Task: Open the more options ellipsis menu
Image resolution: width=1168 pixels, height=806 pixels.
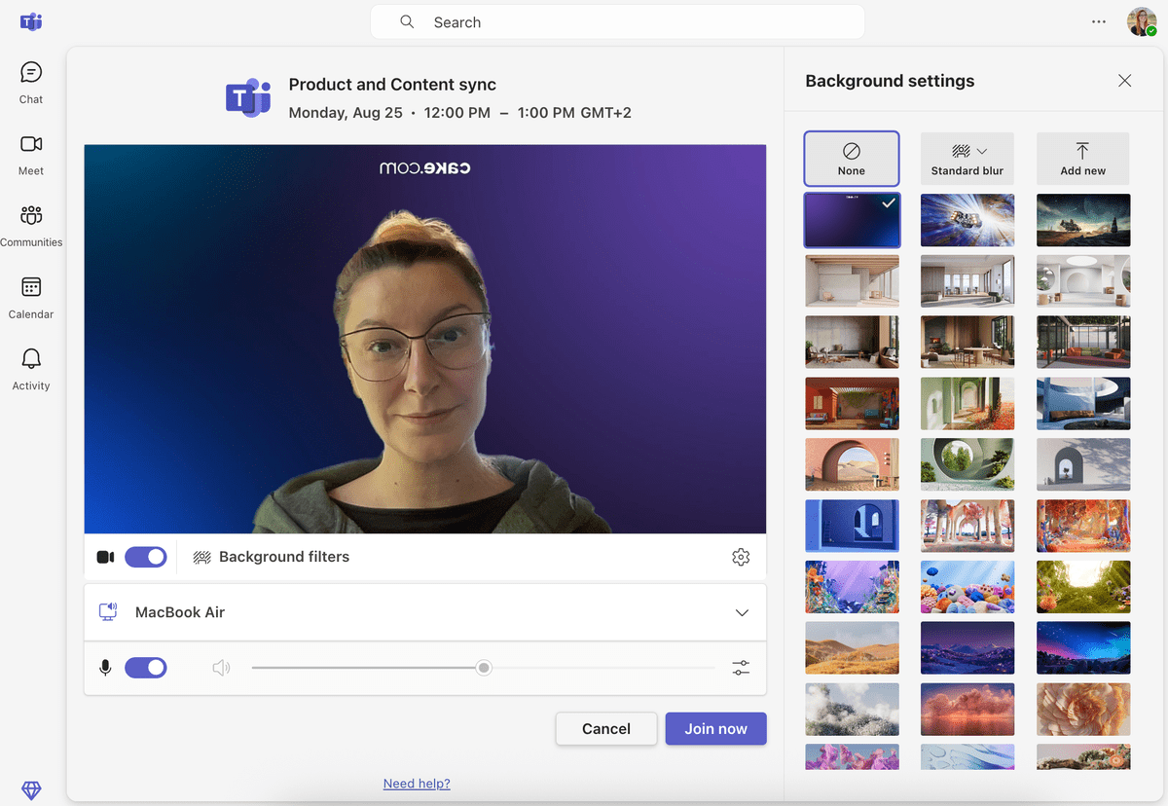Action: click(1099, 21)
